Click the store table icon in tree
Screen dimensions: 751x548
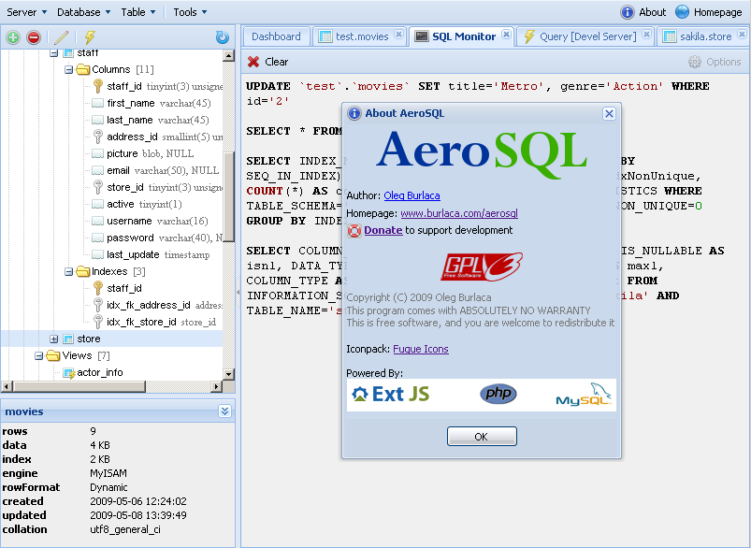[x=68, y=339]
